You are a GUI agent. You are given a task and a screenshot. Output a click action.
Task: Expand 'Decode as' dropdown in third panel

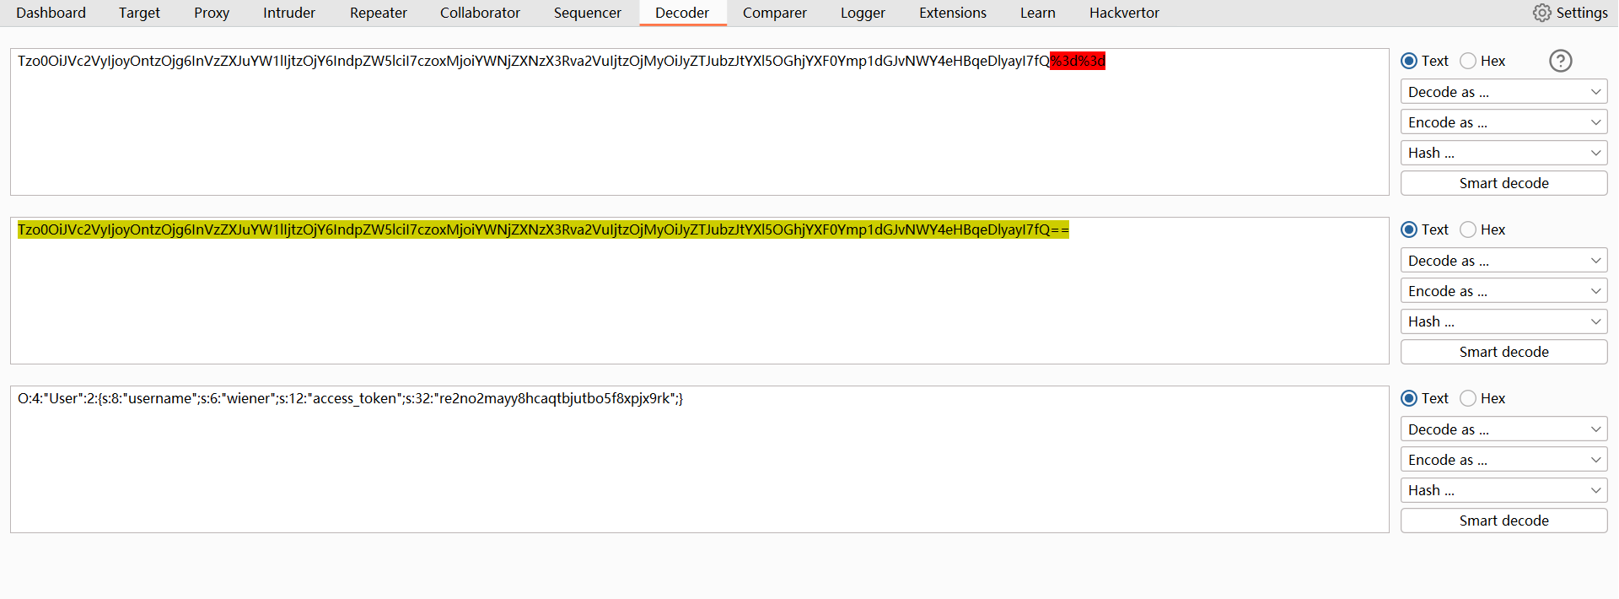[x=1504, y=429]
